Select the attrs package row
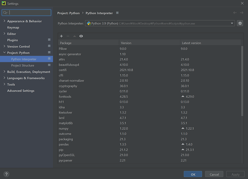Screen dimensions: 248x179 pos(149,59)
